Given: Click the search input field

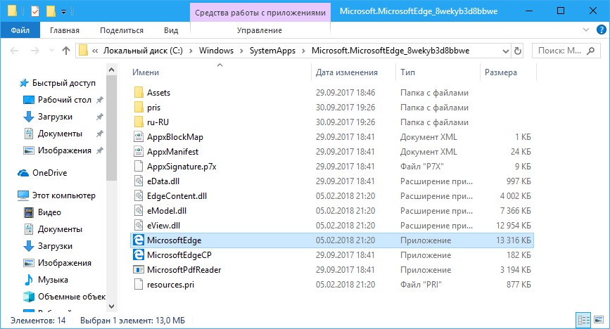Looking at the screenshot, I should 560,51.
